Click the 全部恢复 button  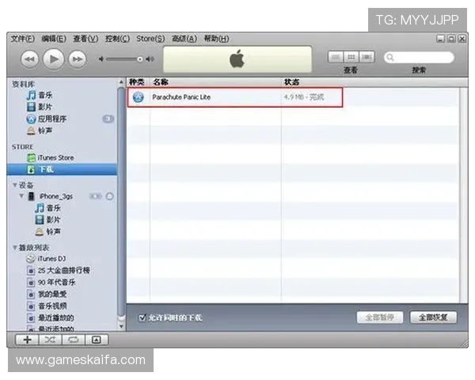(x=434, y=317)
